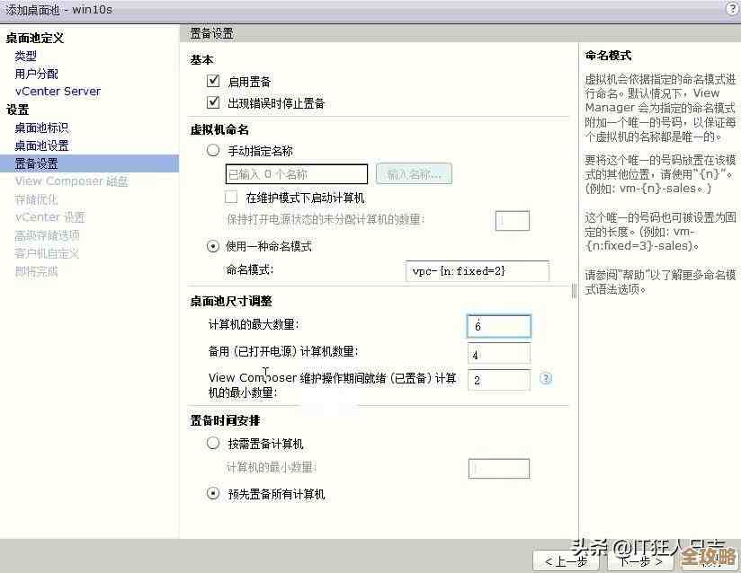The width and height of the screenshot is (741, 573).
Task: Select the 手动指定名称 radio button
Action: click(x=213, y=150)
